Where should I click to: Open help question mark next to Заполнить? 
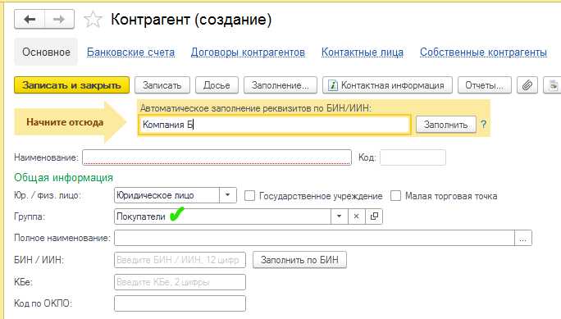483,125
